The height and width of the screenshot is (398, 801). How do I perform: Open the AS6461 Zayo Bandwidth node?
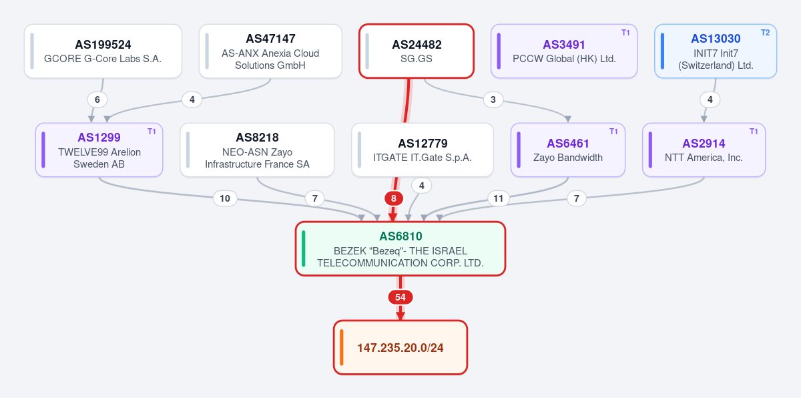[x=568, y=150]
